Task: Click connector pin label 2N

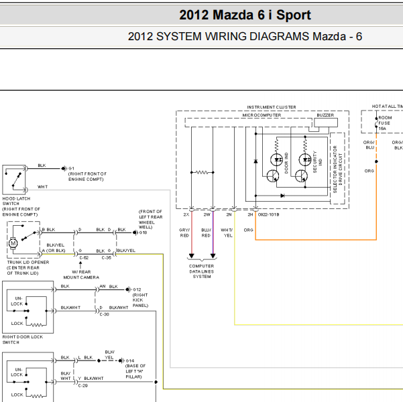Action: pos(229,214)
